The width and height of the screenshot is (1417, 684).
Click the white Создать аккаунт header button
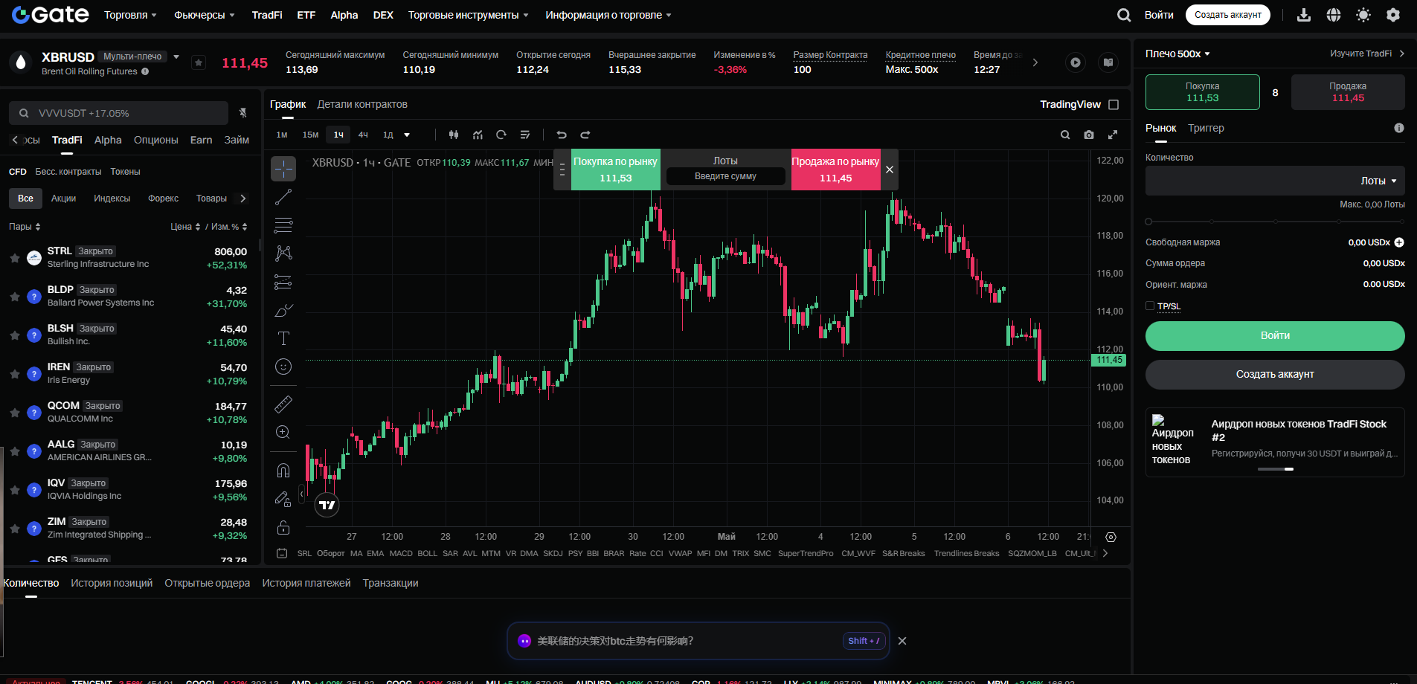point(1228,15)
